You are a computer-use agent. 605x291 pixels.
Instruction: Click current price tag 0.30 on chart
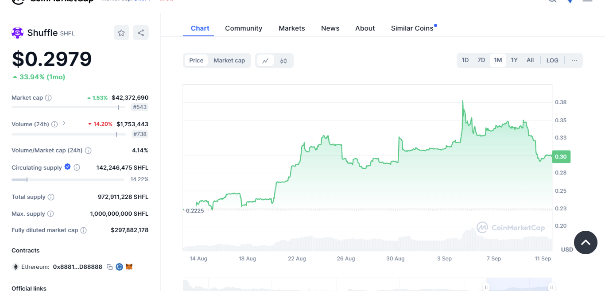point(561,156)
